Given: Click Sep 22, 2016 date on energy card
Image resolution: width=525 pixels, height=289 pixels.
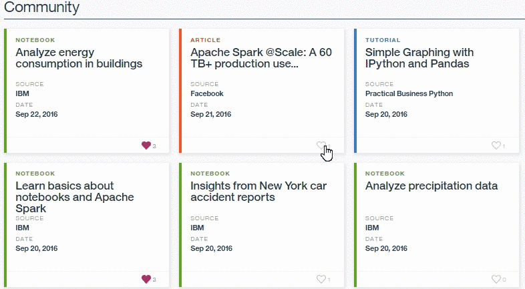Looking at the screenshot, I should [37, 115].
